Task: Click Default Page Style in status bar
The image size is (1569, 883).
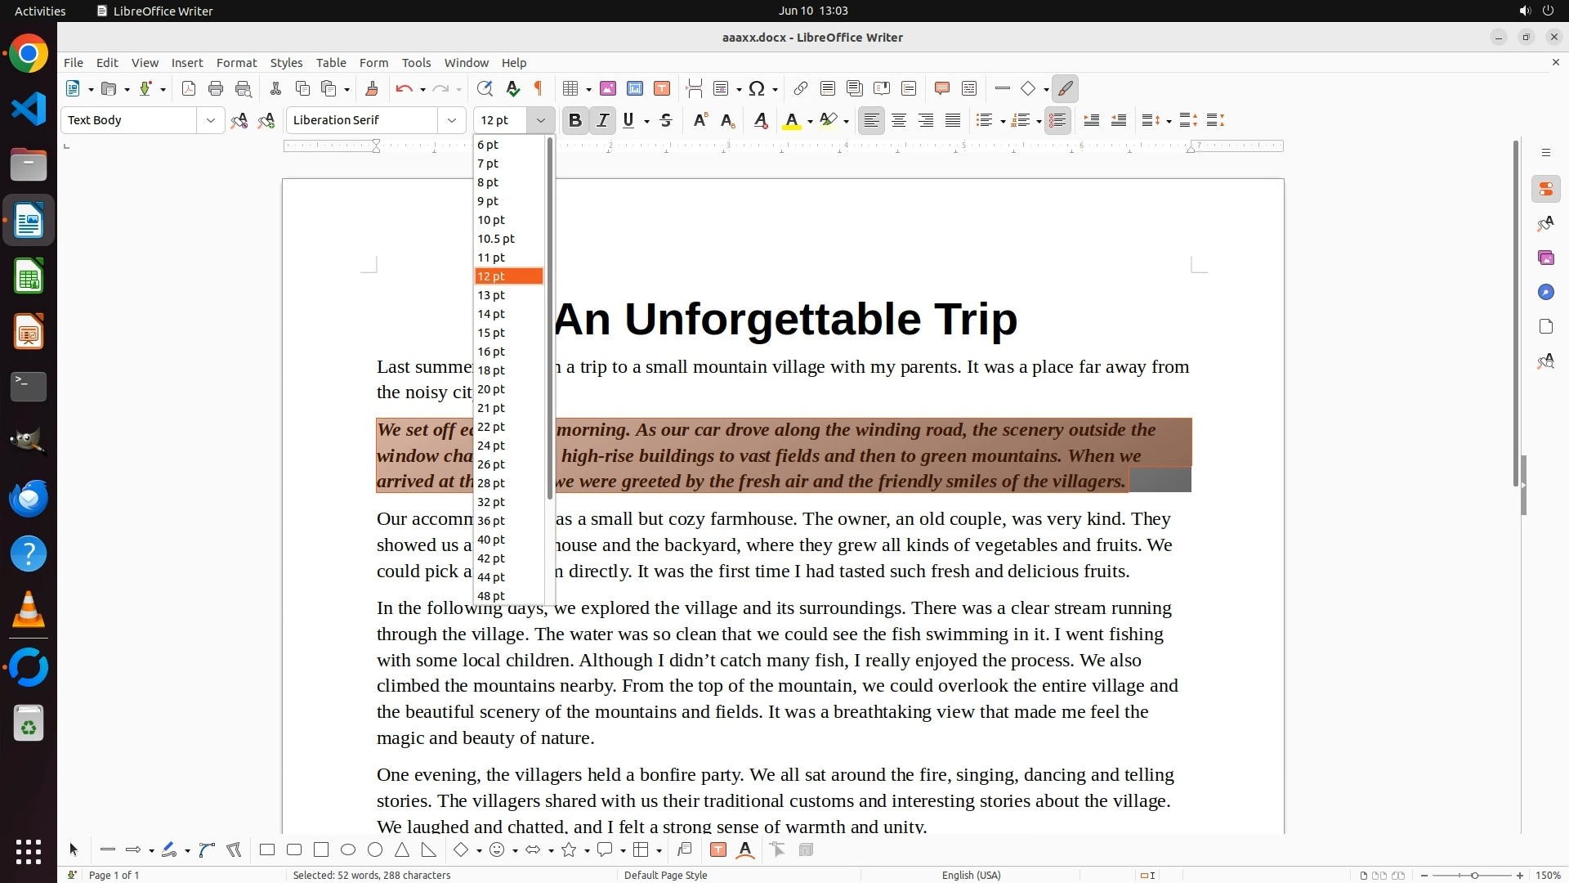Action: click(665, 875)
